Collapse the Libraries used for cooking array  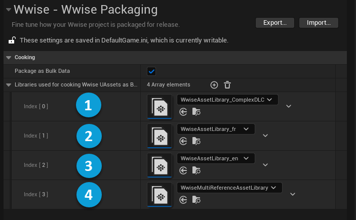click(x=9, y=85)
